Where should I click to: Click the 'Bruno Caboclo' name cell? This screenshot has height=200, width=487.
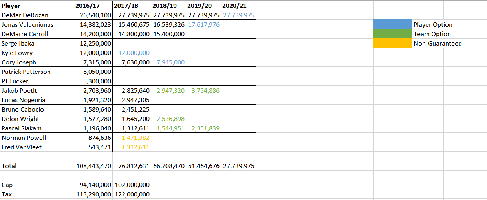coord(37,109)
